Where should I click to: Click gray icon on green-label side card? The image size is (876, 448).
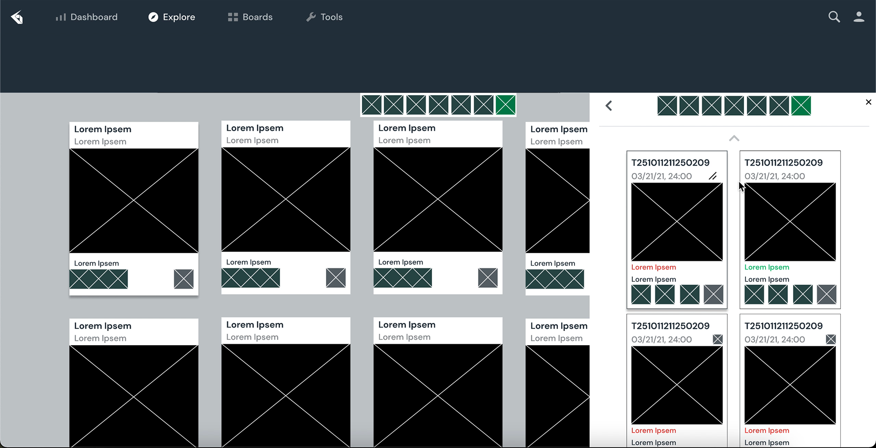[827, 294]
